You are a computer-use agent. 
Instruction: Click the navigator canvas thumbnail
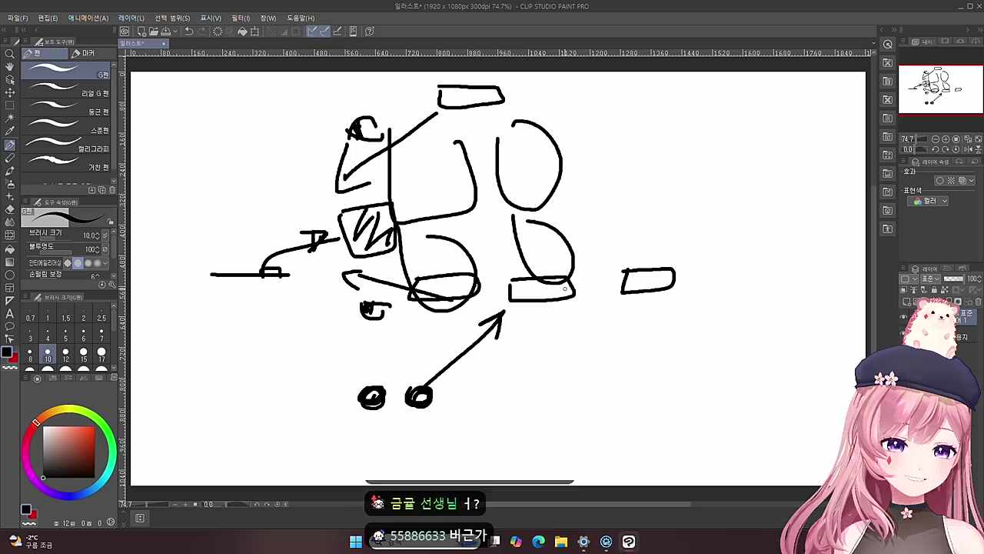pos(940,89)
